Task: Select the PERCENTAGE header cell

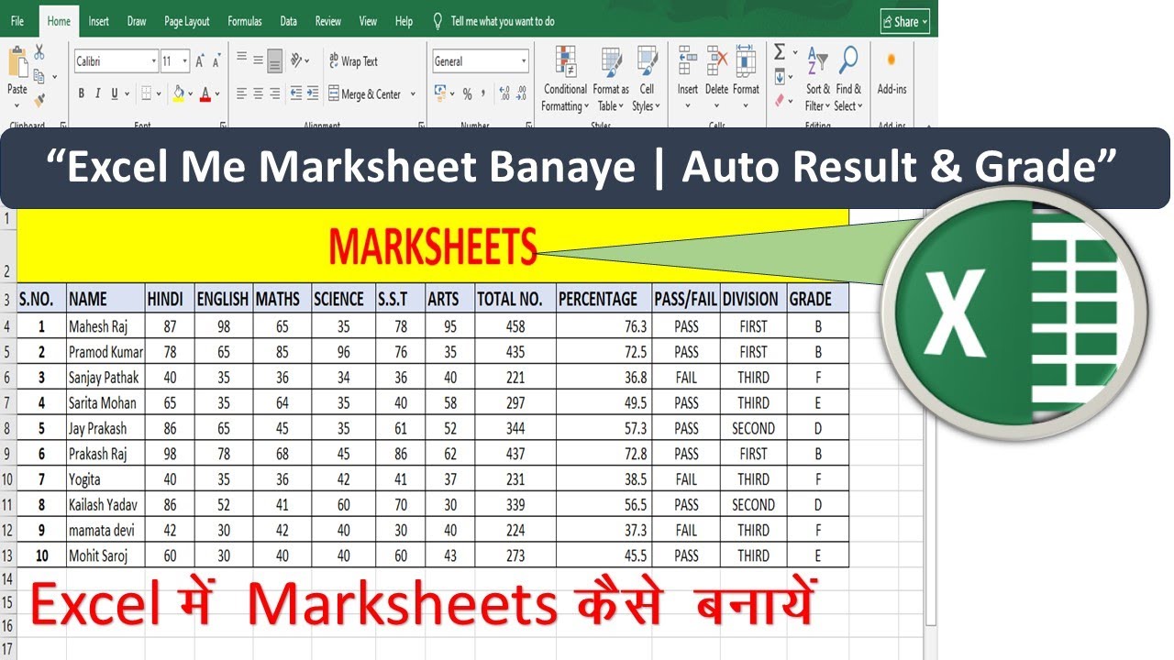Action: (604, 299)
